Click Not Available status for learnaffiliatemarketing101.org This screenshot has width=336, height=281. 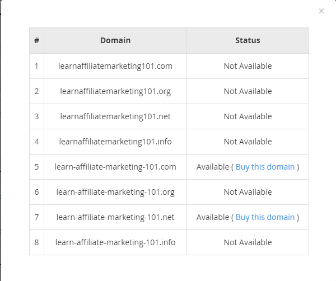(x=248, y=91)
